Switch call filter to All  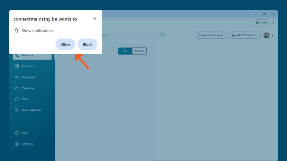point(125,51)
